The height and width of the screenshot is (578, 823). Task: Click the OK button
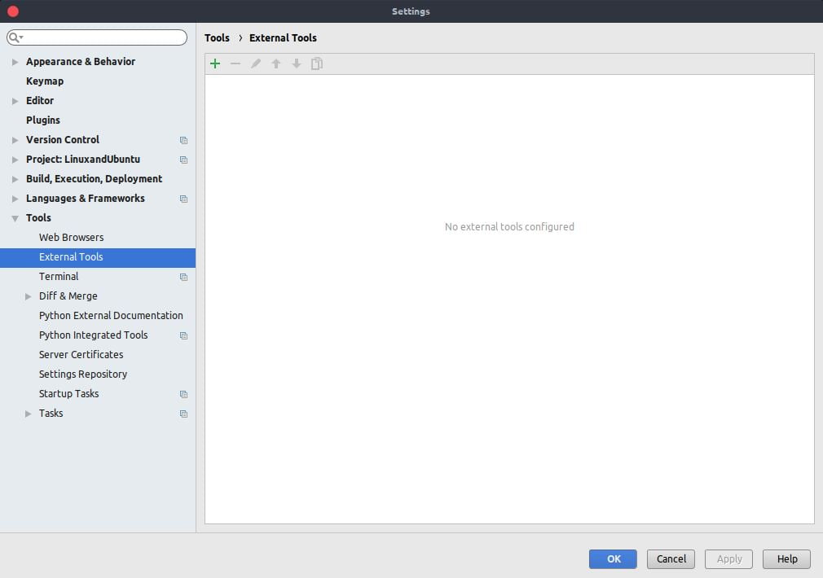613,559
